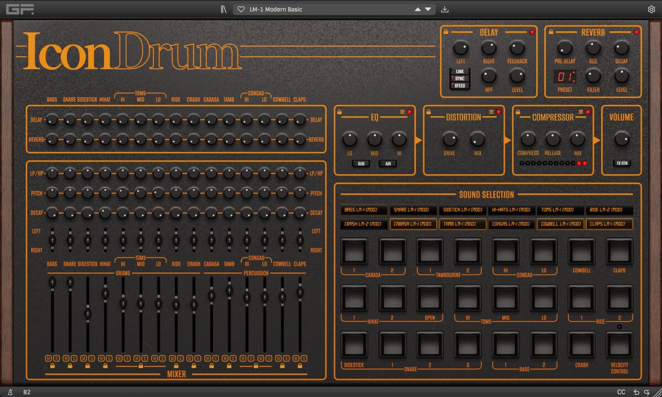Viewport: 662px width, 397px height.
Task: Open the Compressor section menu icon
Action: pos(580,111)
